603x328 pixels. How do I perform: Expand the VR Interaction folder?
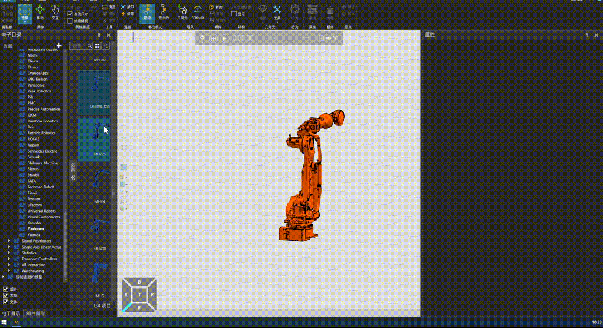pos(9,264)
